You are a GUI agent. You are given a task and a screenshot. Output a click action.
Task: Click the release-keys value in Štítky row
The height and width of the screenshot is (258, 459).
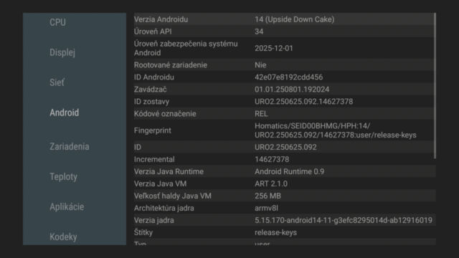[x=275, y=232]
